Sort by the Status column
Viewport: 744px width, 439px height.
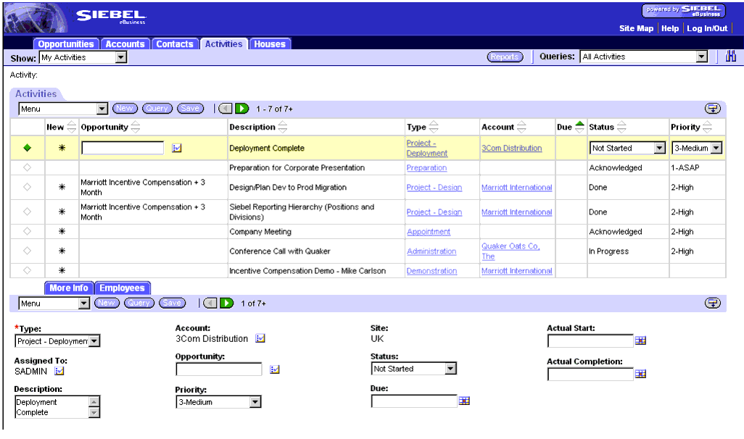(621, 127)
